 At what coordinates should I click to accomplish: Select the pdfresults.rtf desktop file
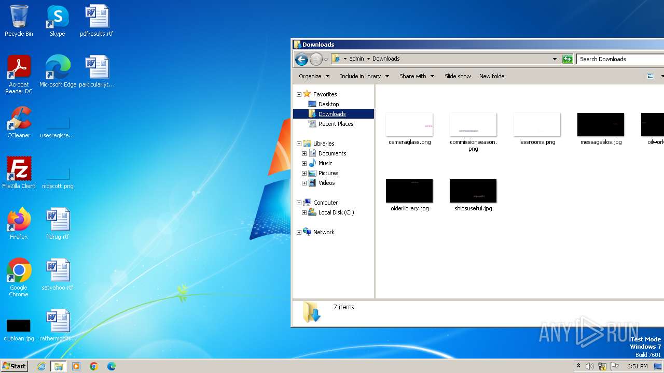pyautogui.click(x=96, y=21)
